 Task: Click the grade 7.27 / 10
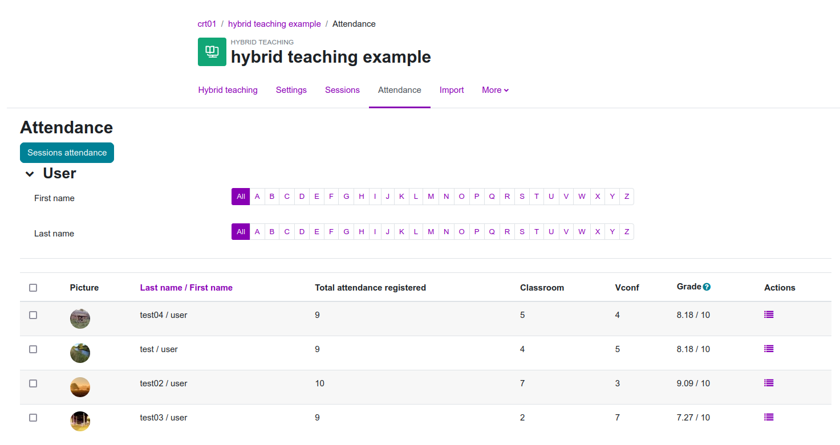pos(693,418)
